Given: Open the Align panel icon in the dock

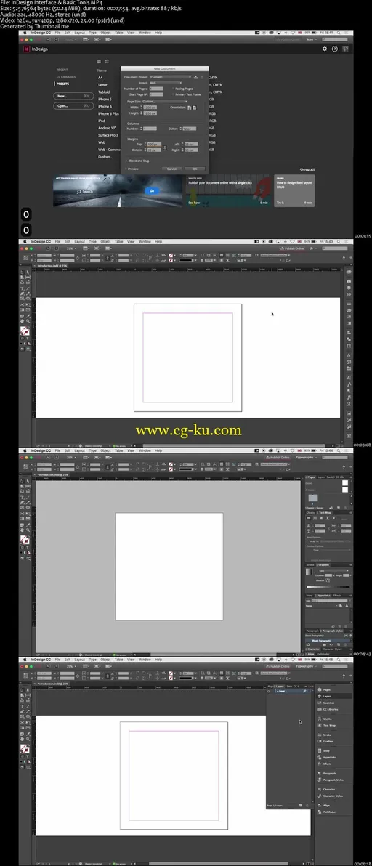Looking at the screenshot, I should pyautogui.click(x=320, y=806).
